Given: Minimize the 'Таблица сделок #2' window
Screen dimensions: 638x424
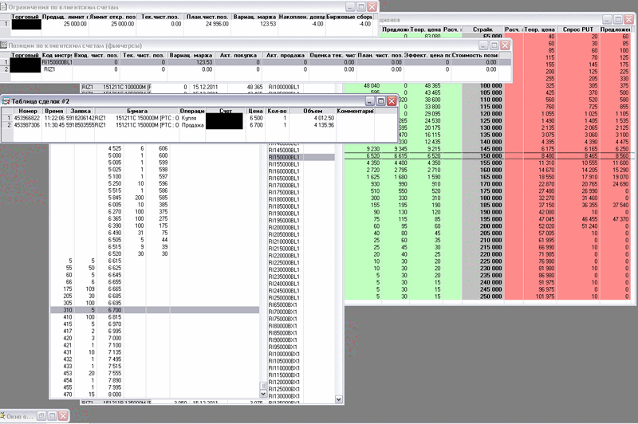Looking at the screenshot, I should [370, 101].
